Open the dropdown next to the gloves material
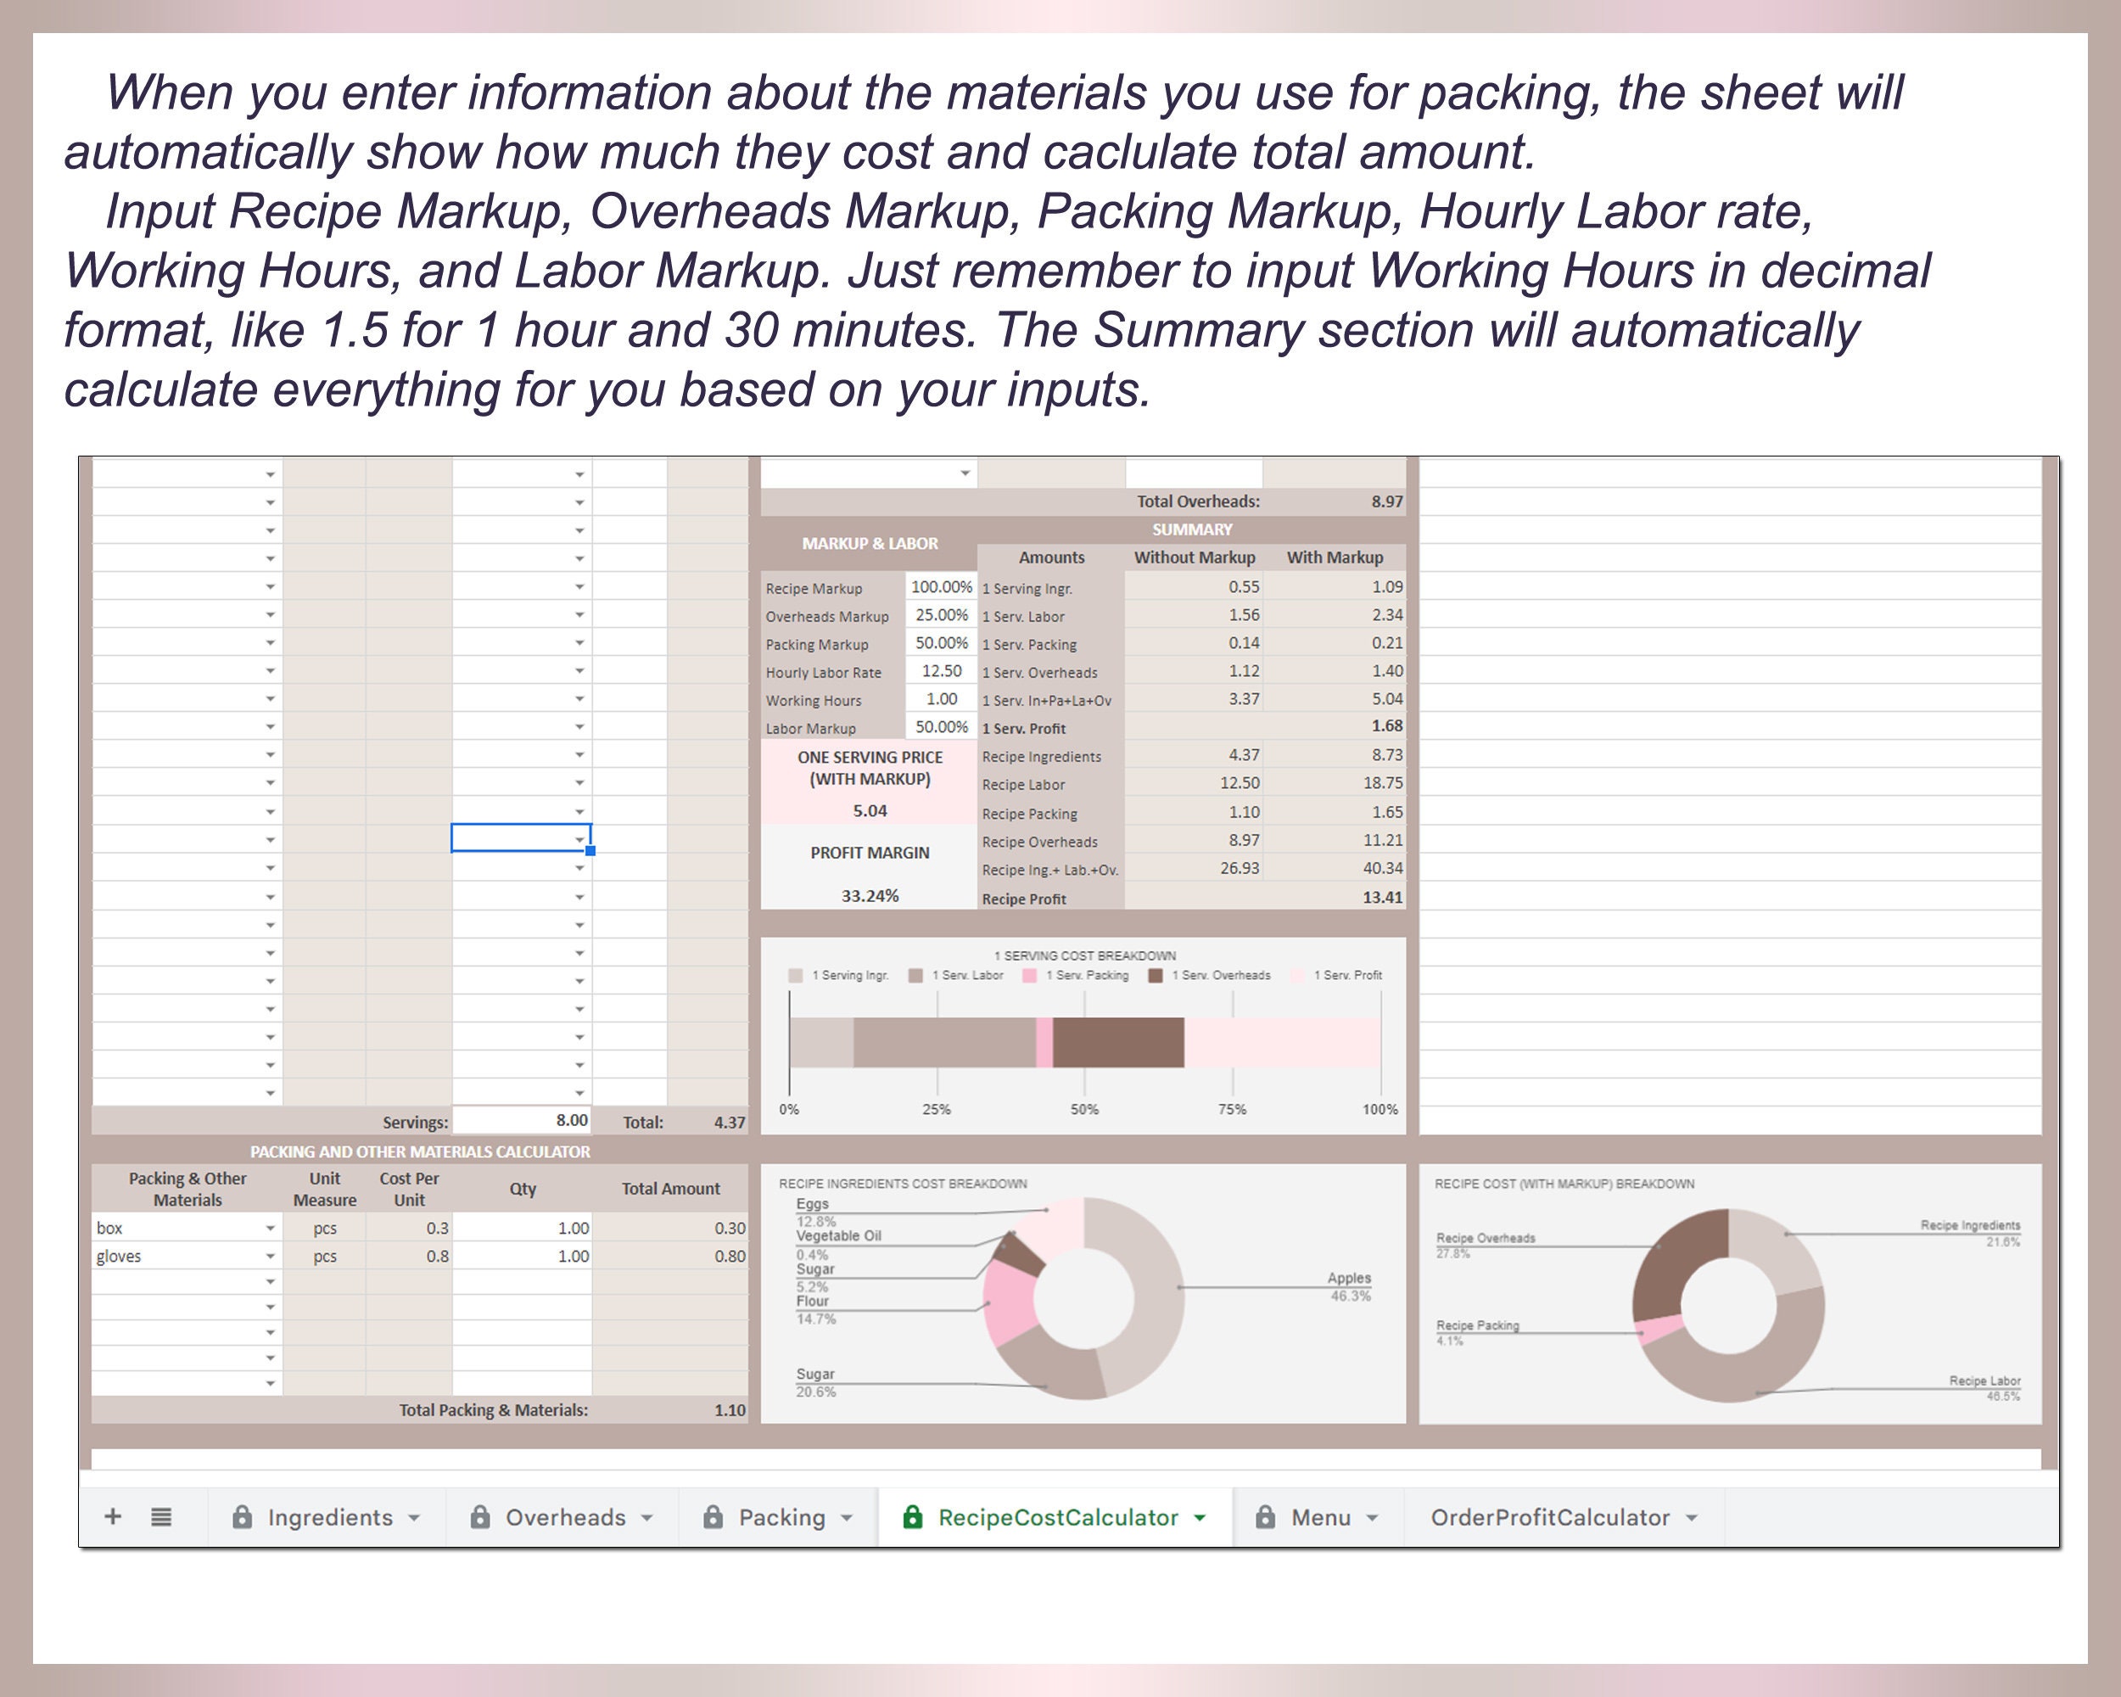This screenshot has width=2121, height=1697. tap(271, 1257)
